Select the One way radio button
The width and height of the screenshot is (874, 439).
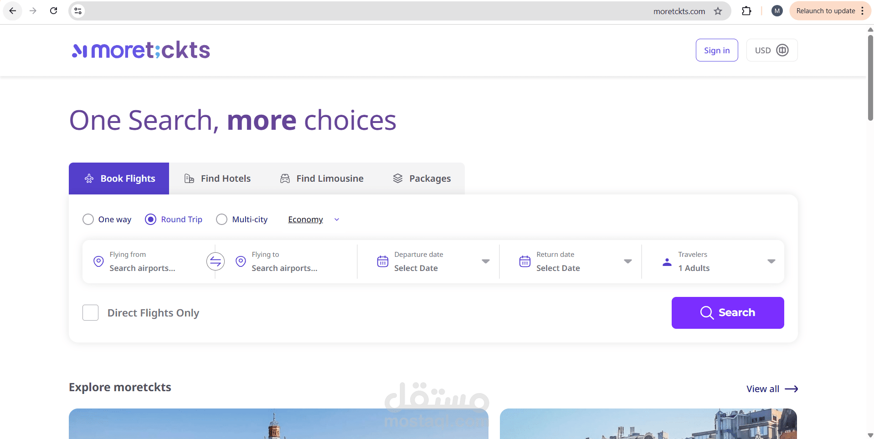pos(88,219)
